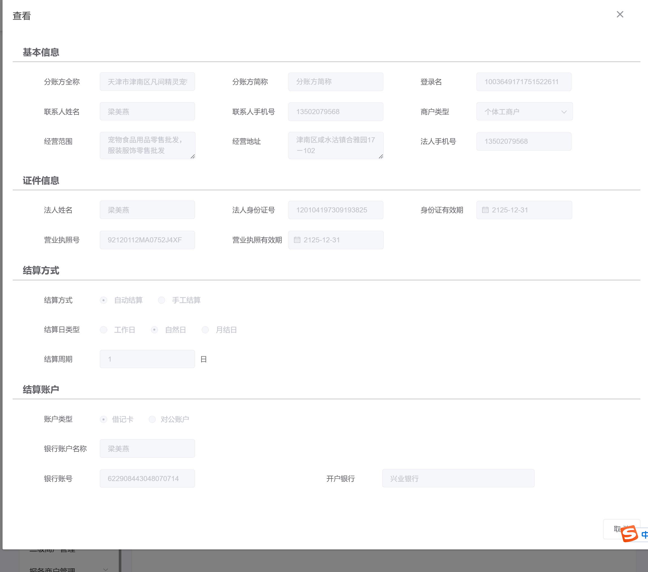648x572 pixels.
Task: Select 对公账户 account type
Action: click(x=152, y=419)
